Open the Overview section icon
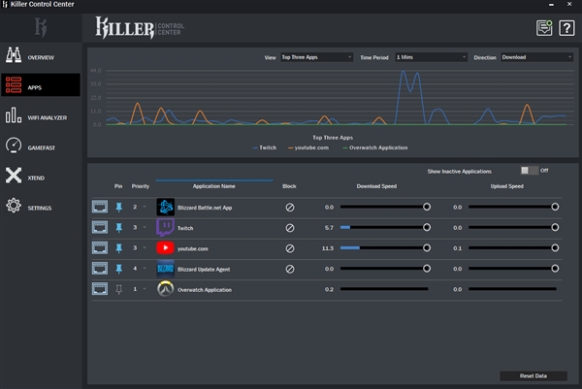 pyautogui.click(x=14, y=57)
